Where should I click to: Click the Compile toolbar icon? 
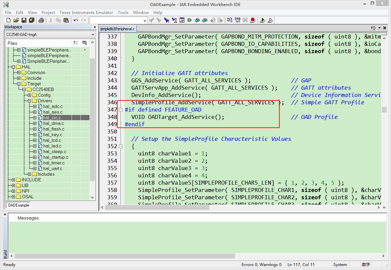(x=230, y=20)
